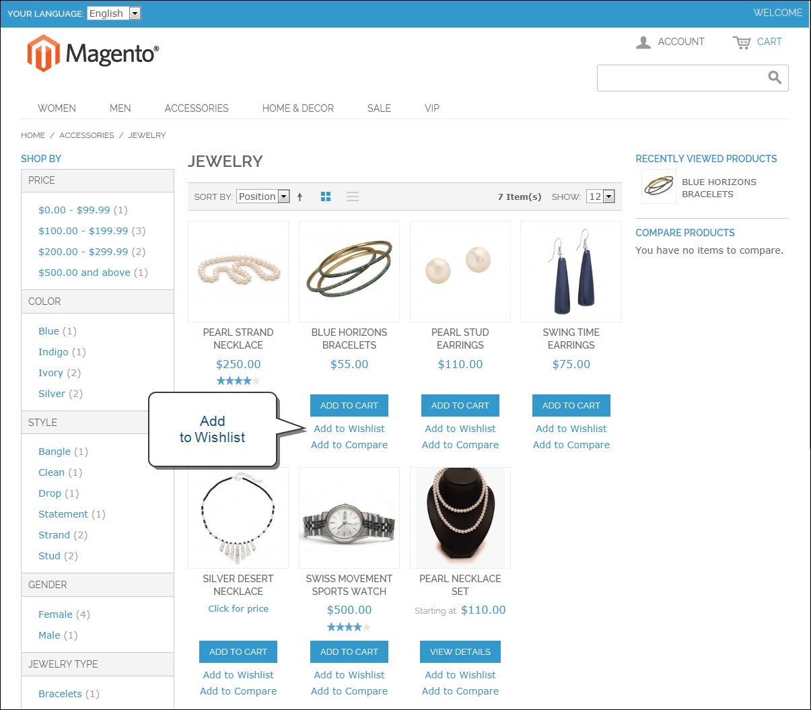Open the shopping Cart icon

(741, 42)
